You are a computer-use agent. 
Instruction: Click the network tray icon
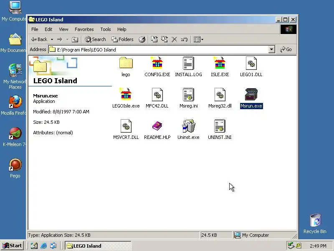[291, 246]
